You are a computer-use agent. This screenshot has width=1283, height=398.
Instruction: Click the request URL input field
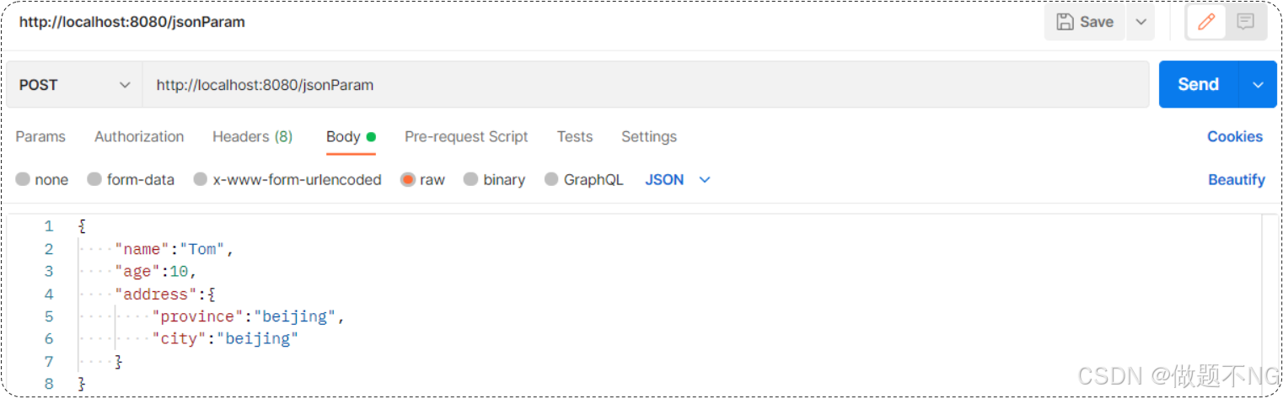(645, 85)
